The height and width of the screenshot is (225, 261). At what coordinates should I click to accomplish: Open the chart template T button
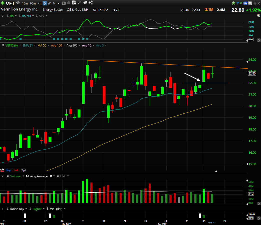click(64, 3)
